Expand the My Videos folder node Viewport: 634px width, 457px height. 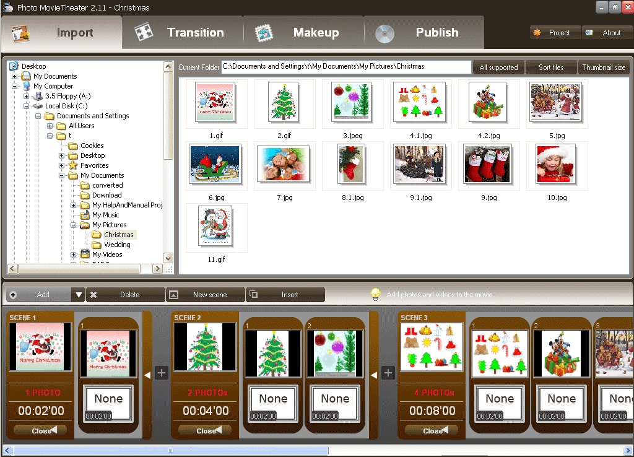(x=73, y=255)
